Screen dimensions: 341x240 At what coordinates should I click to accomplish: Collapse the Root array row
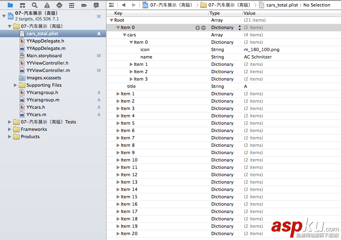point(112,20)
